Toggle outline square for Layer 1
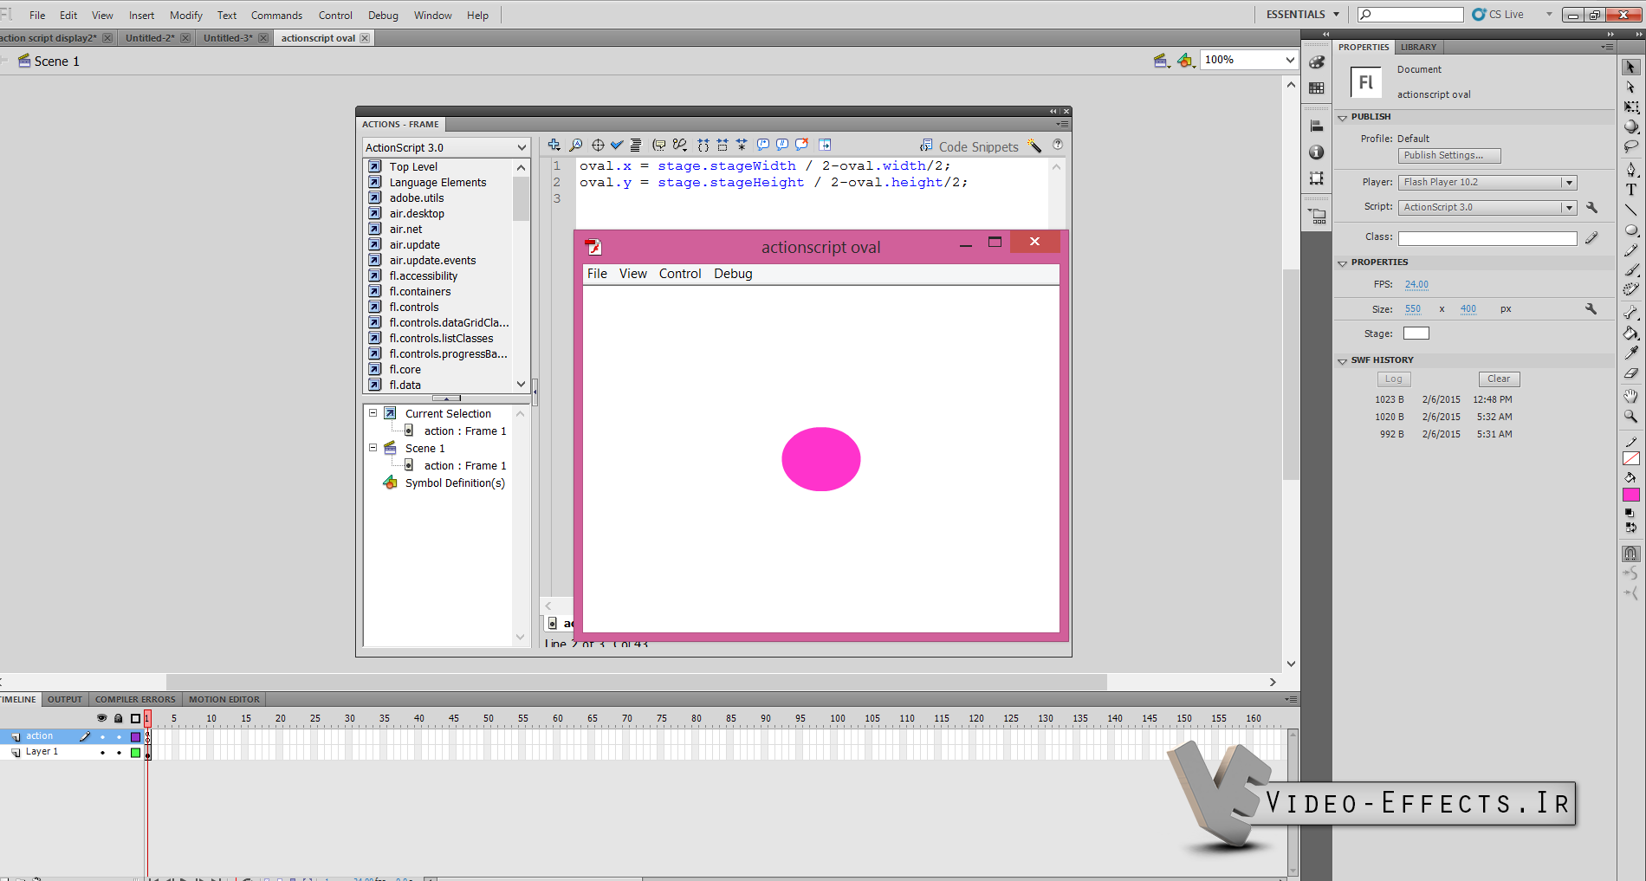The image size is (1646, 881). point(135,753)
